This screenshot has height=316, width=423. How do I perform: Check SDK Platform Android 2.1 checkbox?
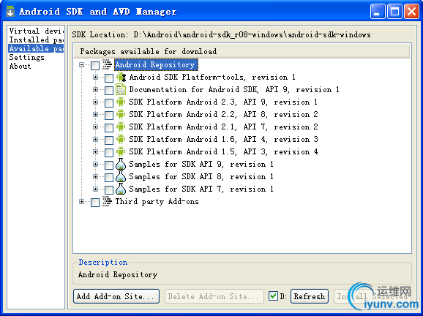[x=109, y=127]
